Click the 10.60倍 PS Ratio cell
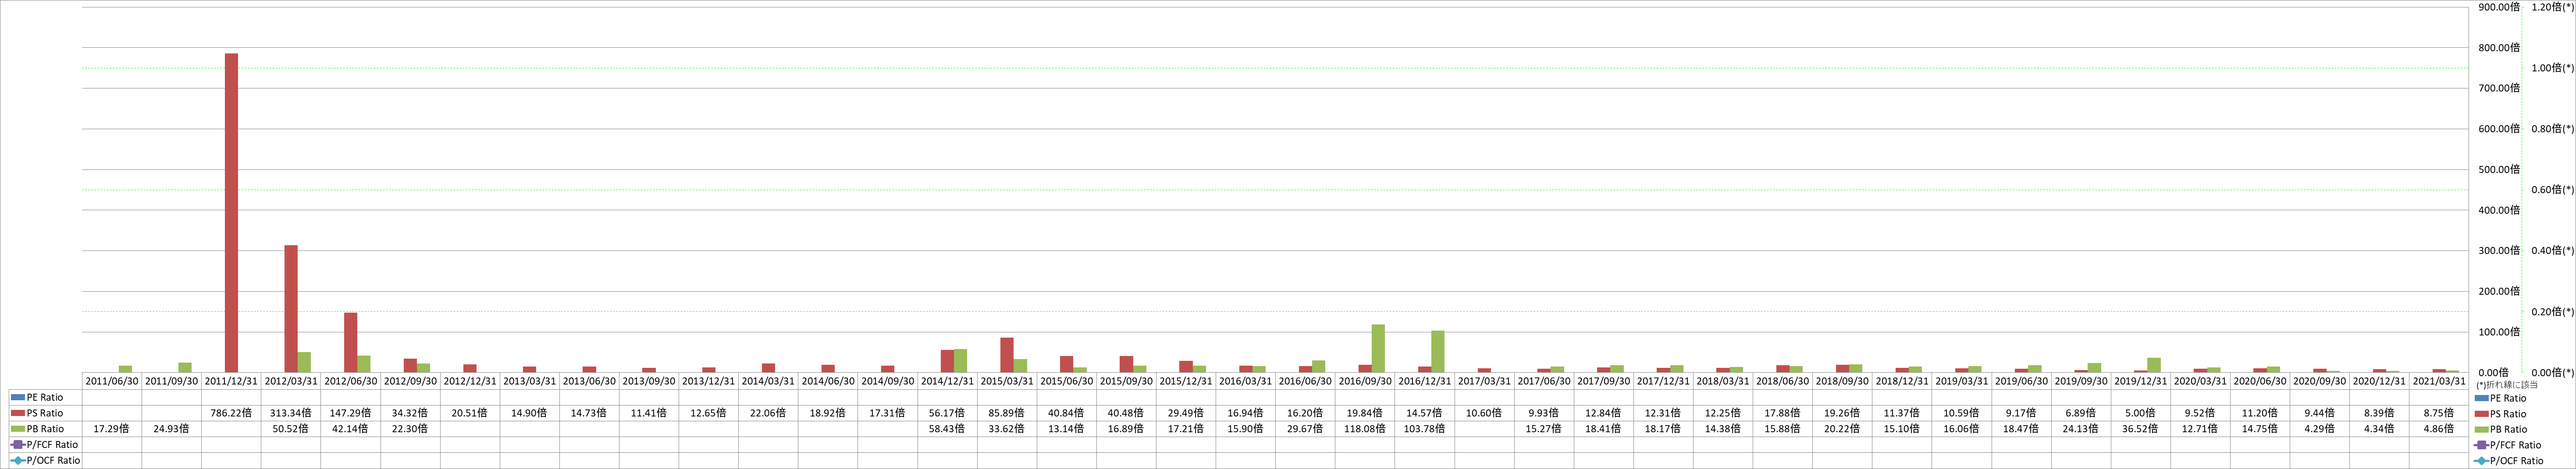The height and width of the screenshot is (469, 2576). (1484, 413)
